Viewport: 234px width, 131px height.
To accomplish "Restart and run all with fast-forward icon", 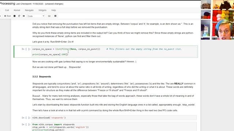I will pyautogui.click(x=24, y=16).
